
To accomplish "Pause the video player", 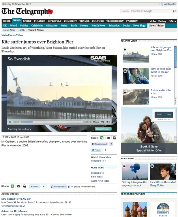I will tap(10, 122).
